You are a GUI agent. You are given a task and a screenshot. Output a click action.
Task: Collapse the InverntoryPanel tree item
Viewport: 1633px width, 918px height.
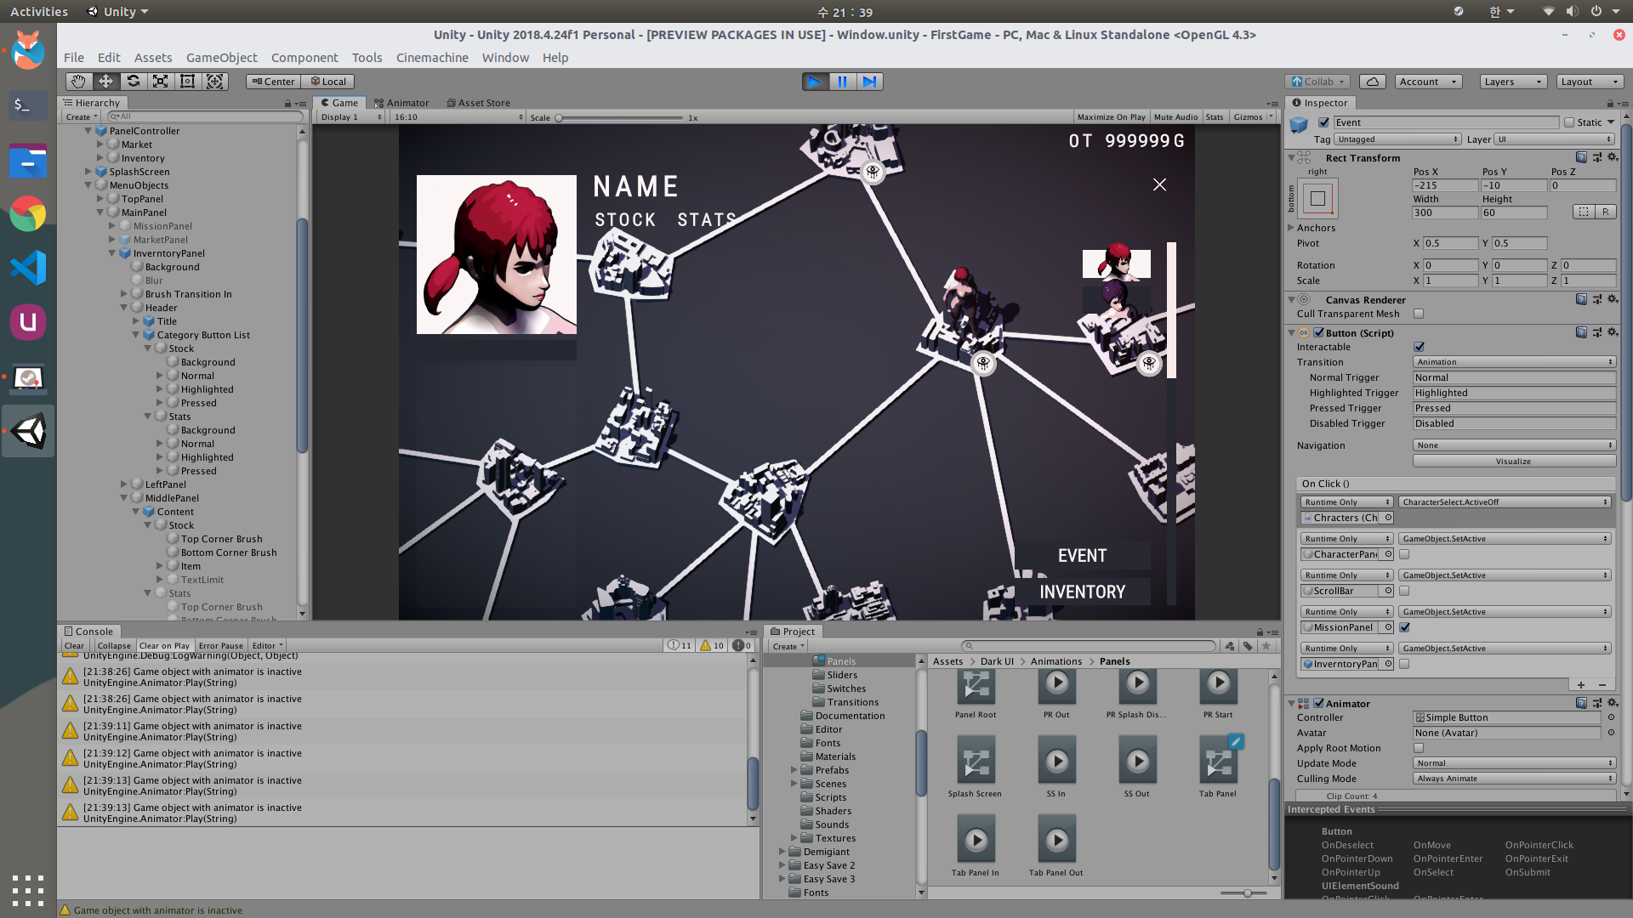tap(111, 253)
